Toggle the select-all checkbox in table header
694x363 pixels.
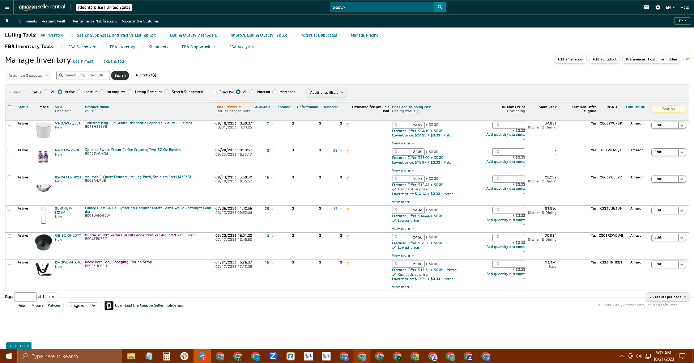click(x=9, y=107)
